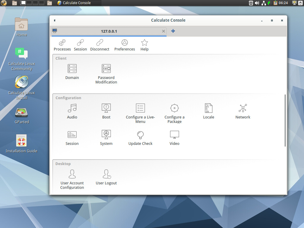Disconnect from the server
The width and height of the screenshot is (304, 228).
coord(100,45)
